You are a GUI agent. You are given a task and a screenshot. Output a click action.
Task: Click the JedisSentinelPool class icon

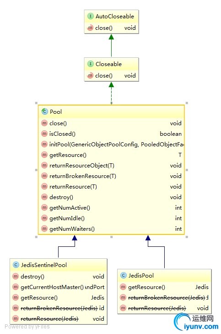click(16, 265)
